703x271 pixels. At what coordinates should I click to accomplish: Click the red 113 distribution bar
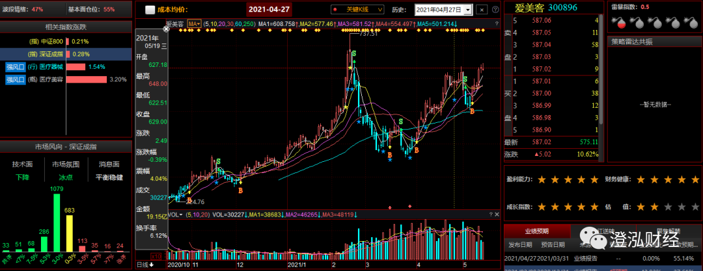click(x=83, y=248)
